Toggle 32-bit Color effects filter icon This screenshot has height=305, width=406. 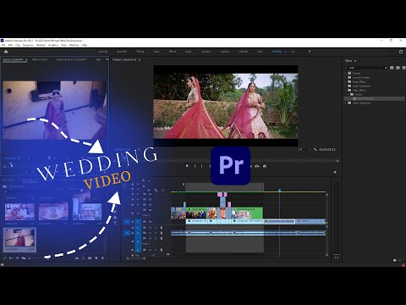398,68
